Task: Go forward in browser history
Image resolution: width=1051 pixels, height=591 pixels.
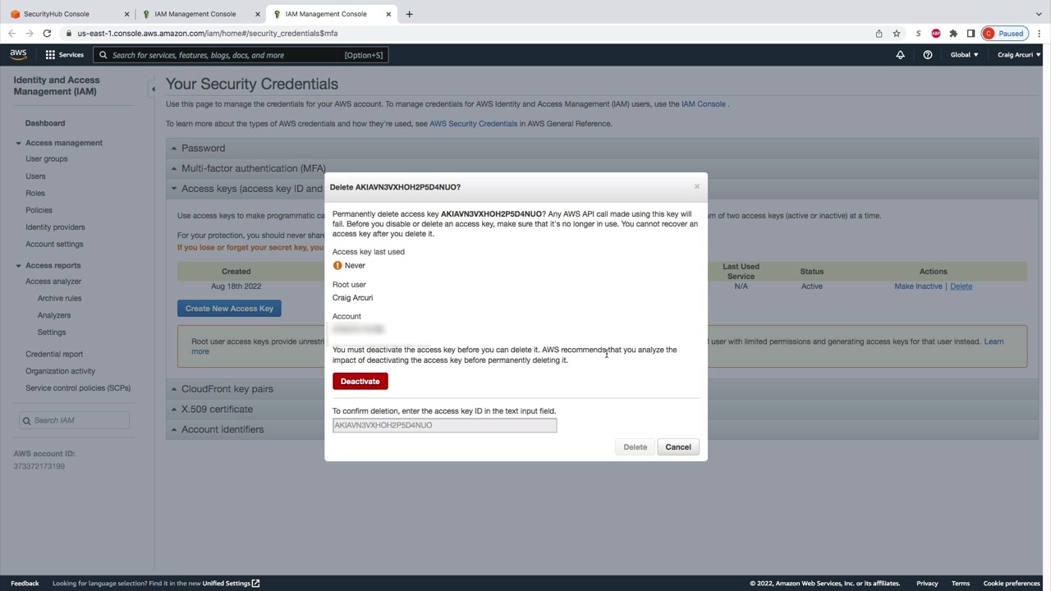Action: click(x=30, y=34)
